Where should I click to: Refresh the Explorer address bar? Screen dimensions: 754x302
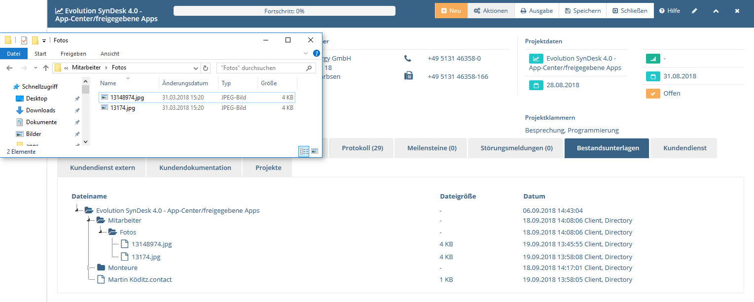coord(206,67)
